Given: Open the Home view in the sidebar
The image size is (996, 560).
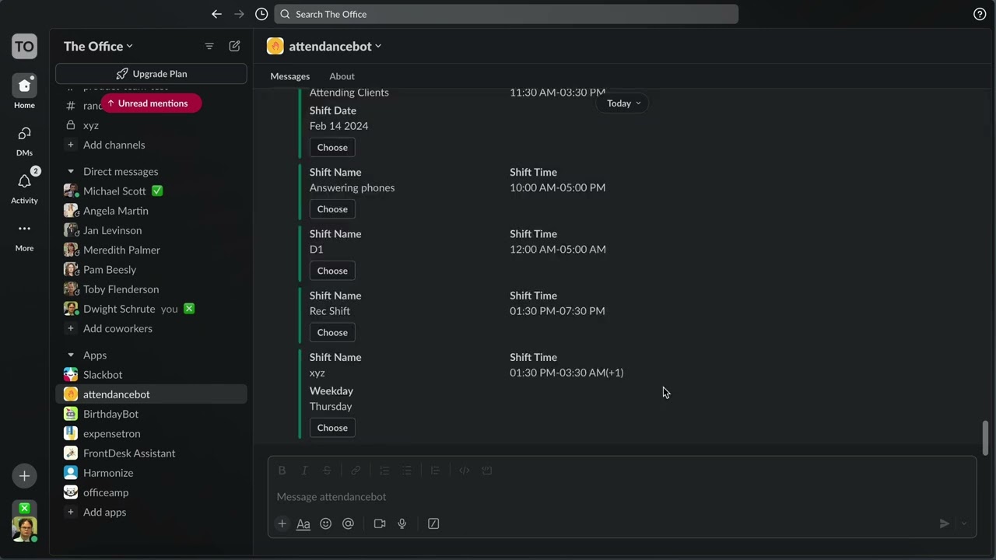Looking at the screenshot, I should pos(24,92).
